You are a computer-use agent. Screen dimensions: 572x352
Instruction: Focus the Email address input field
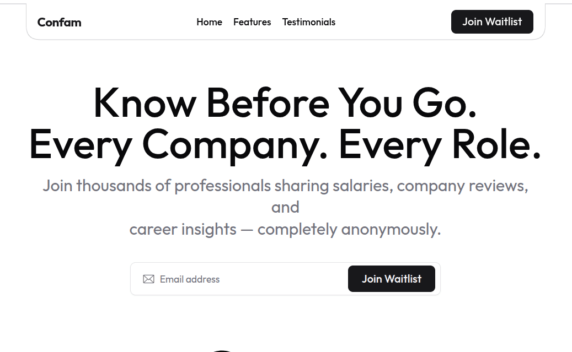[x=248, y=279]
